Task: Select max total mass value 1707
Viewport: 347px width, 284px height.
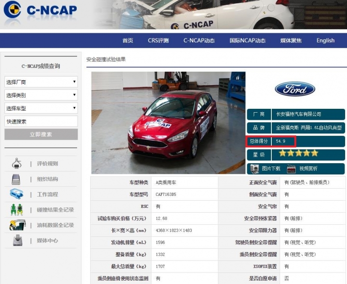Action: tap(160, 266)
